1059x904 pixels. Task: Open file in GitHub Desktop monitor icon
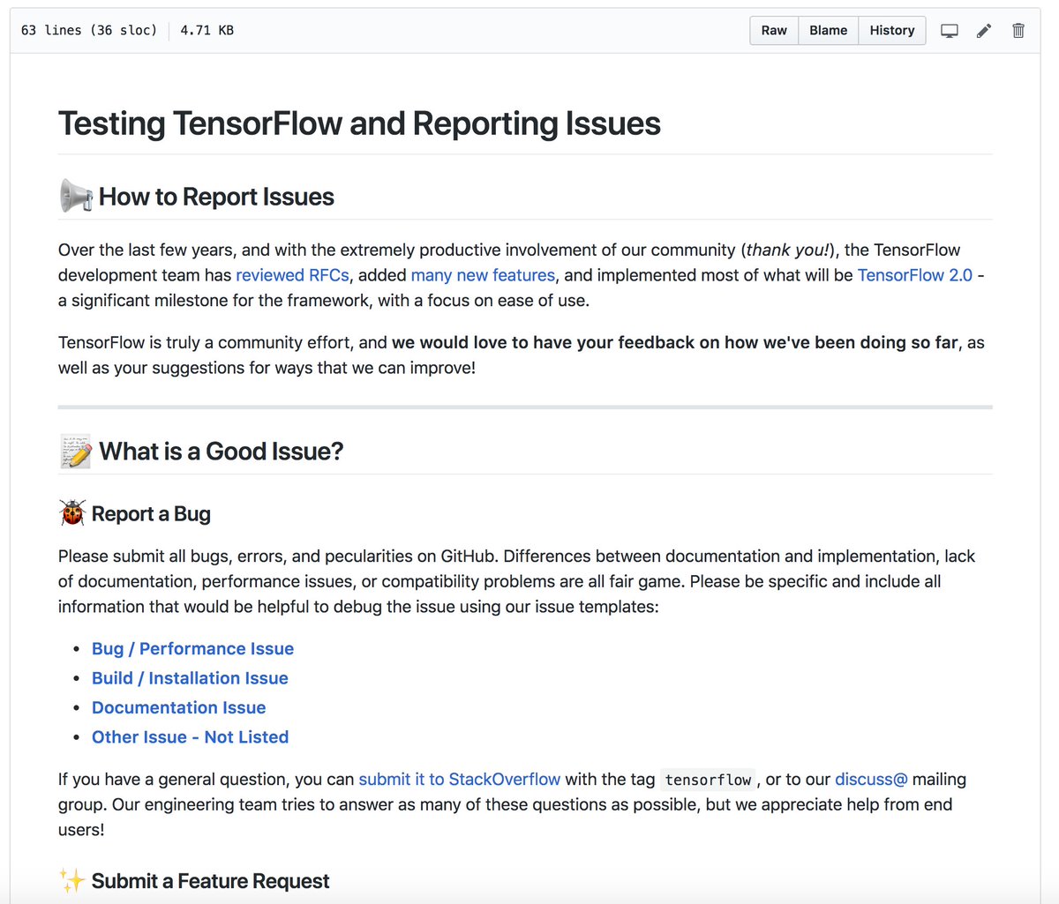point(950,31)
